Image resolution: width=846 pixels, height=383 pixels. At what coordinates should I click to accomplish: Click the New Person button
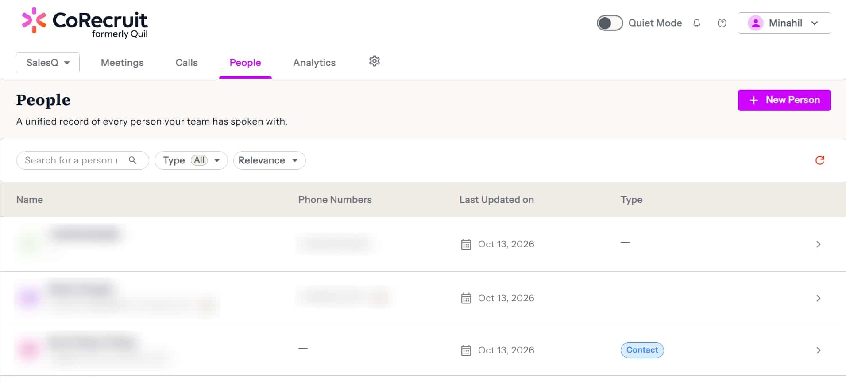pyautogui.click(x=784, y=100)
